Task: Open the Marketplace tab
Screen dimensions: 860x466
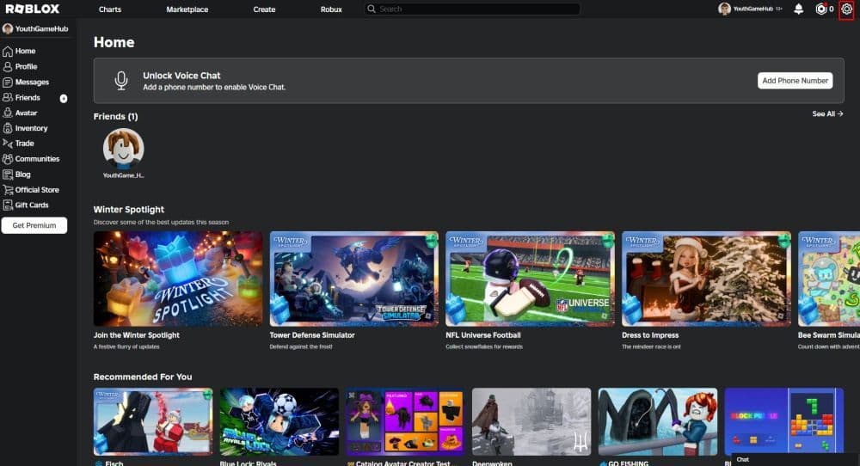Action: (187, 9)
